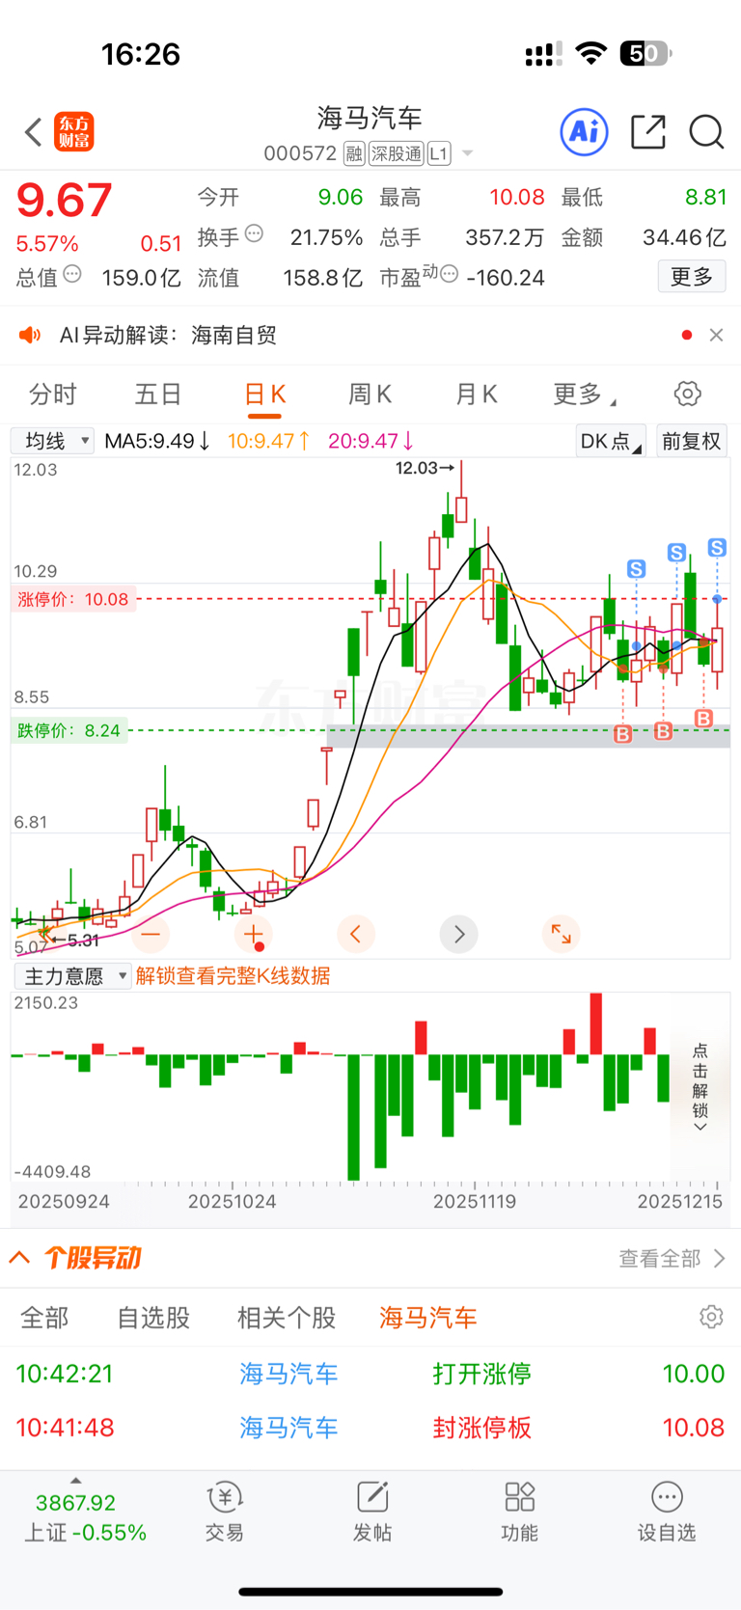Screen dimensions: 741x1610
Task: Tap 解锁查看完整K线数据 link
Action: click(233, 976)
